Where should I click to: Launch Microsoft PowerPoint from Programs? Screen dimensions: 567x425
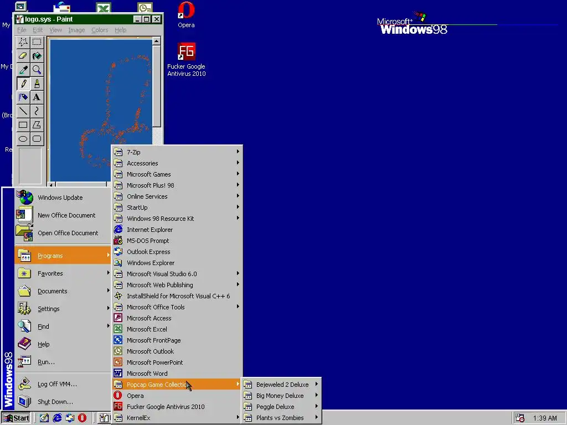177,362
